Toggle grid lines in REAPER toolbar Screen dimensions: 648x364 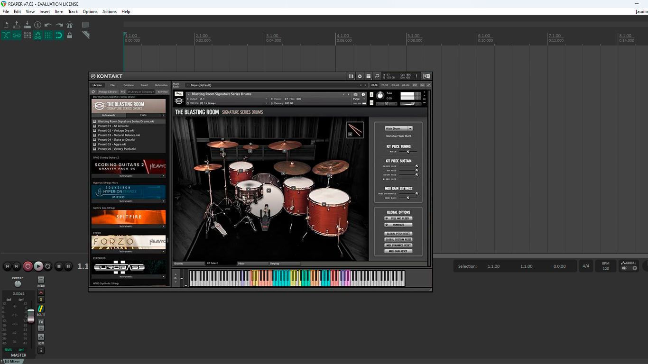point(48,35)
